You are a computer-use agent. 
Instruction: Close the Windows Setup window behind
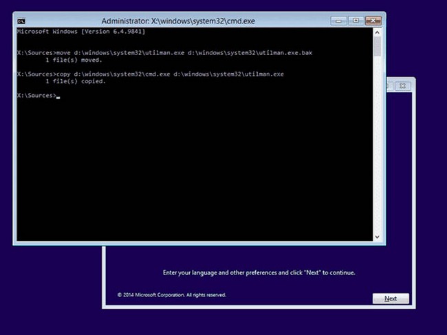(403, 86)
